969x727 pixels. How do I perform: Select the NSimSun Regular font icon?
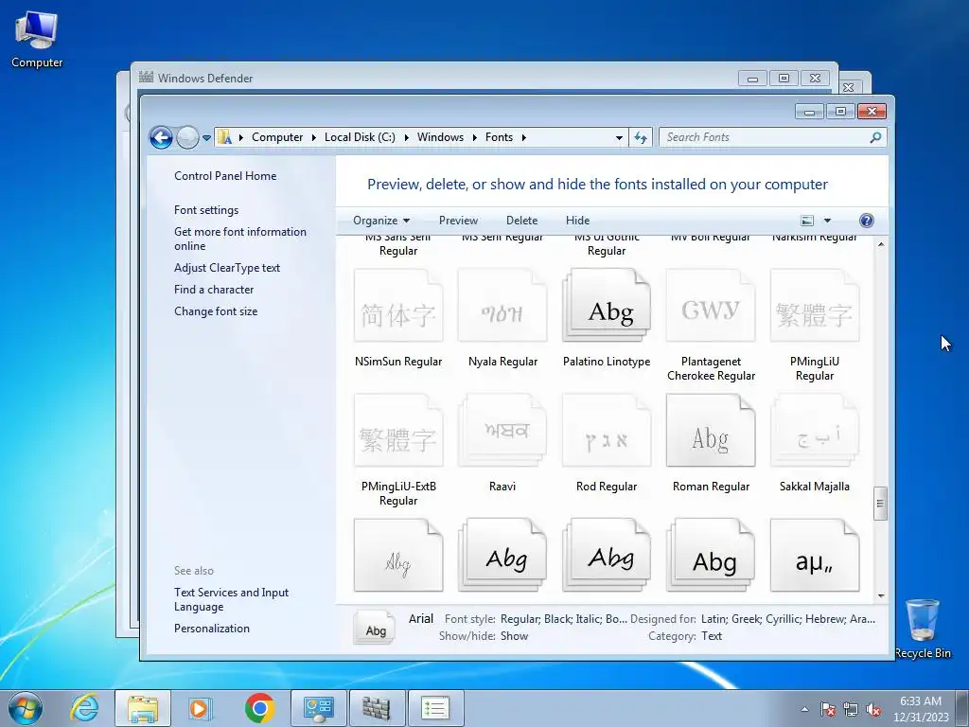(x=398, y=306)
